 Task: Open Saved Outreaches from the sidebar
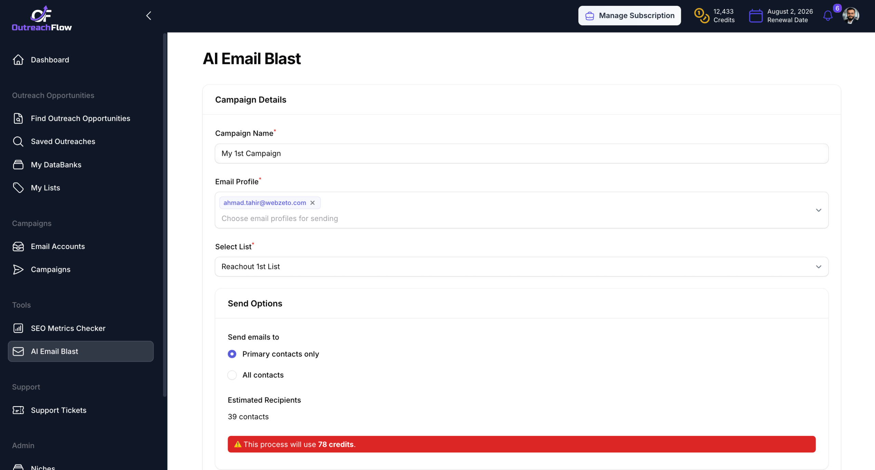[x=63, y=141]
